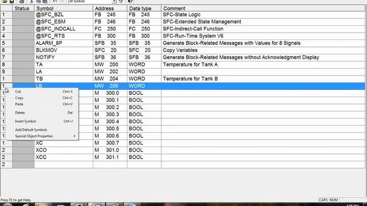Click the Undo toolbar icon
367x206 pixels.
(55, 1)
